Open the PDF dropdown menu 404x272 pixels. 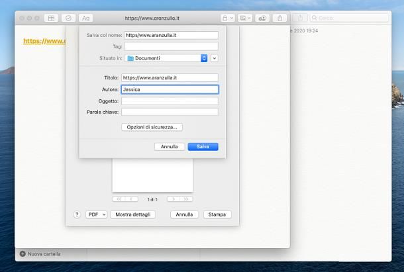coord(96,214)
